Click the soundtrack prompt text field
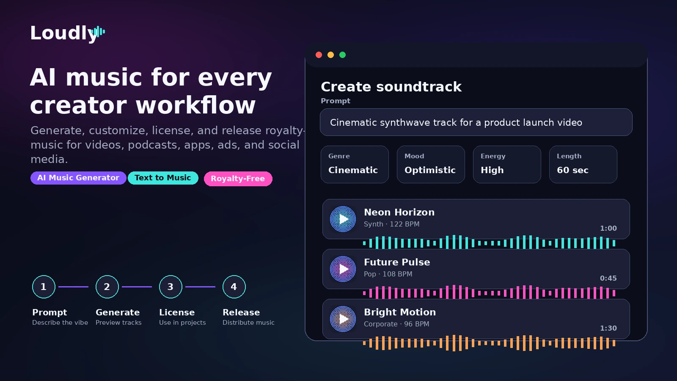The width and height of the screenshot is (677, 381). click(476, 122)
